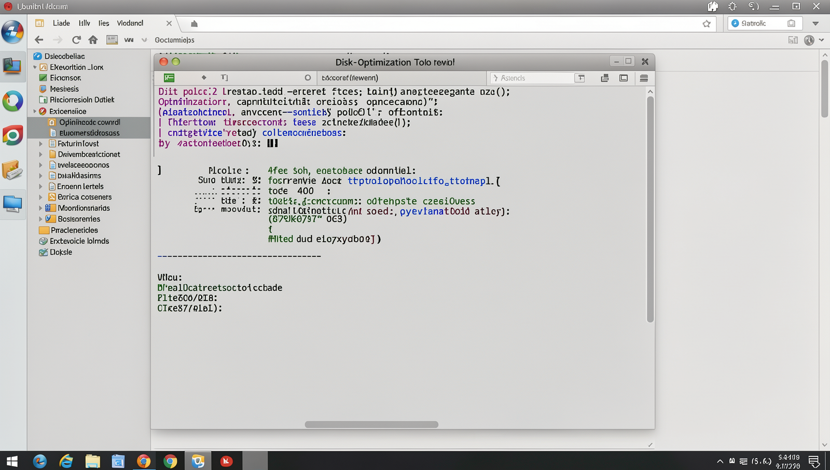Show hidden tray icons chevron
Screen dimensions: 830x470
[720, 461]
